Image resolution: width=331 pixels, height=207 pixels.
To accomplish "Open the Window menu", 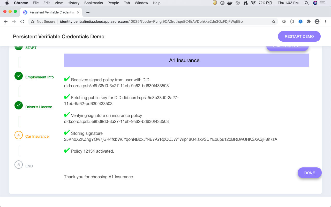I will [141, 3].
